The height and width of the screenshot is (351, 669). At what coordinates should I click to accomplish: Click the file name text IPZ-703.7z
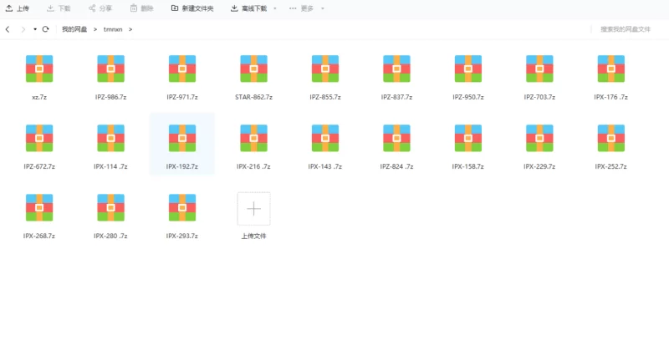539,97
